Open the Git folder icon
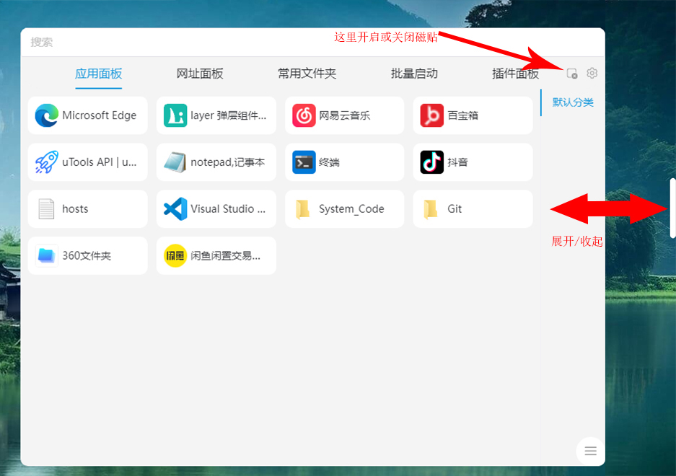 pyautogui.click(x=431, y=209)
